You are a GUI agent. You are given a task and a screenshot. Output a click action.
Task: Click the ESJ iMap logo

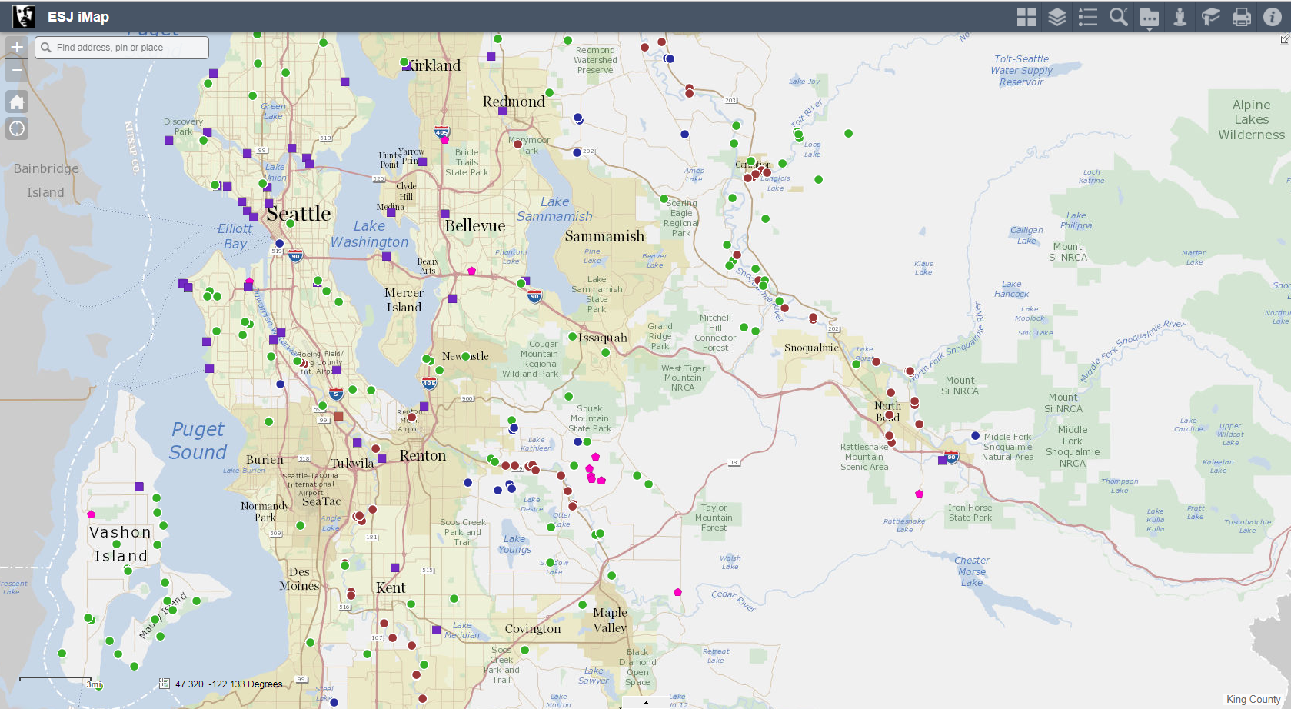[24, 16]
